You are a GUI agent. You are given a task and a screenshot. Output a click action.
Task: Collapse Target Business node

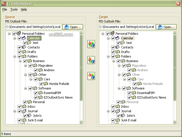pyautogui.click(x=114, y=61)
